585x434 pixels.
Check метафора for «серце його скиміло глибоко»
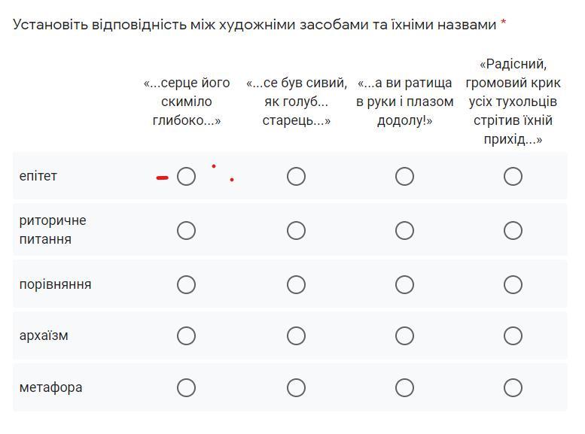[186, 388]
